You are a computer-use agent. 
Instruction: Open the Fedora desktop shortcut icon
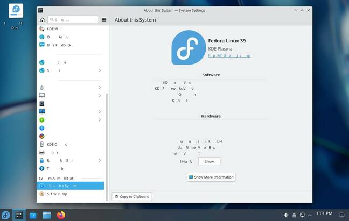click(x=16, y=11)
